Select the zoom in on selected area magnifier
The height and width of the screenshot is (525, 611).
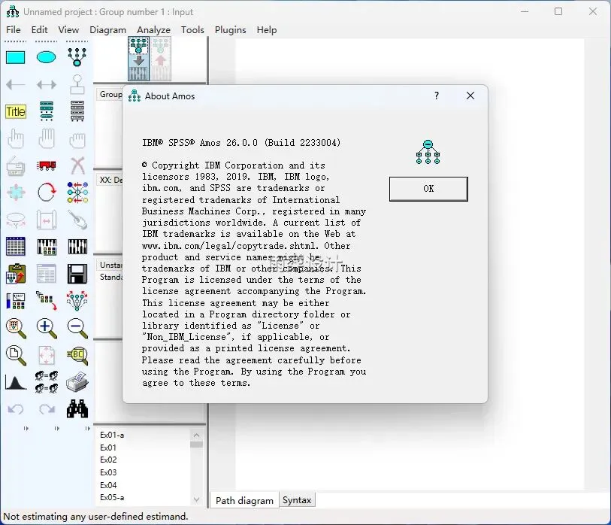tap(16, 329)
